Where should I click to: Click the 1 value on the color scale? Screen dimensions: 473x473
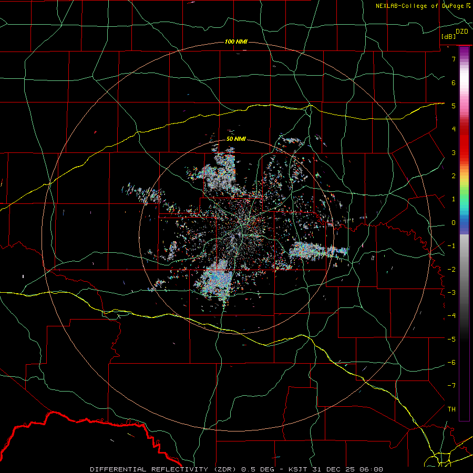pyautogui.click(x=454, y=199)
